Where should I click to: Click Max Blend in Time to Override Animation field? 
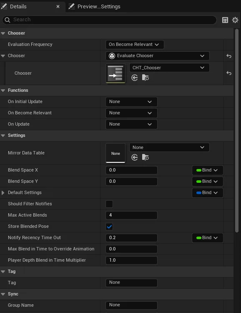point(131,249)
